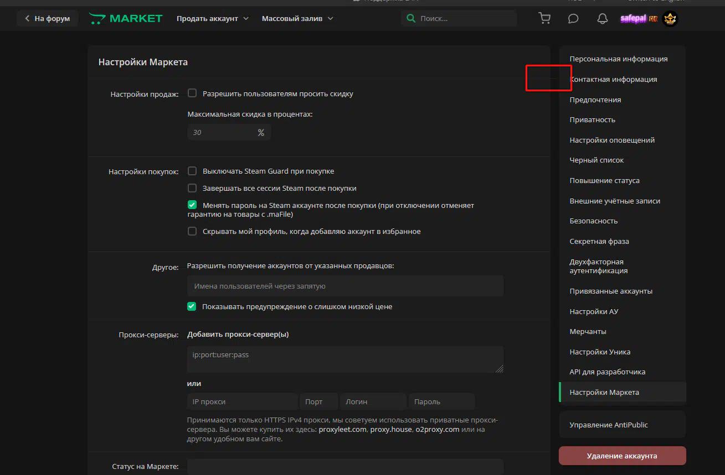Open Управление AntiPublic section
The image size is (725, 475).
click(x=623, y=425)
